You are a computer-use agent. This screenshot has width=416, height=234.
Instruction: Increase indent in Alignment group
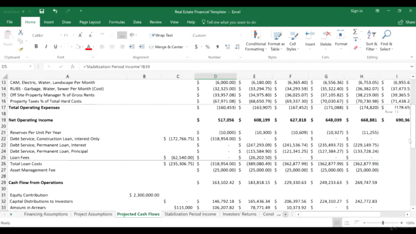pyautogui.click(x=142, y=47)
